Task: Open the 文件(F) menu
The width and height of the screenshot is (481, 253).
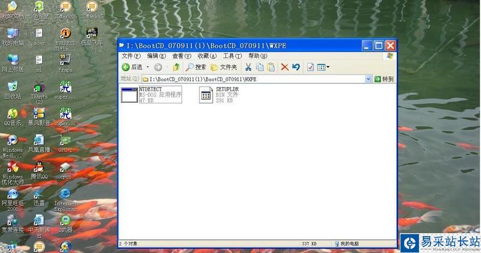Action: click(x=131, y=56)
